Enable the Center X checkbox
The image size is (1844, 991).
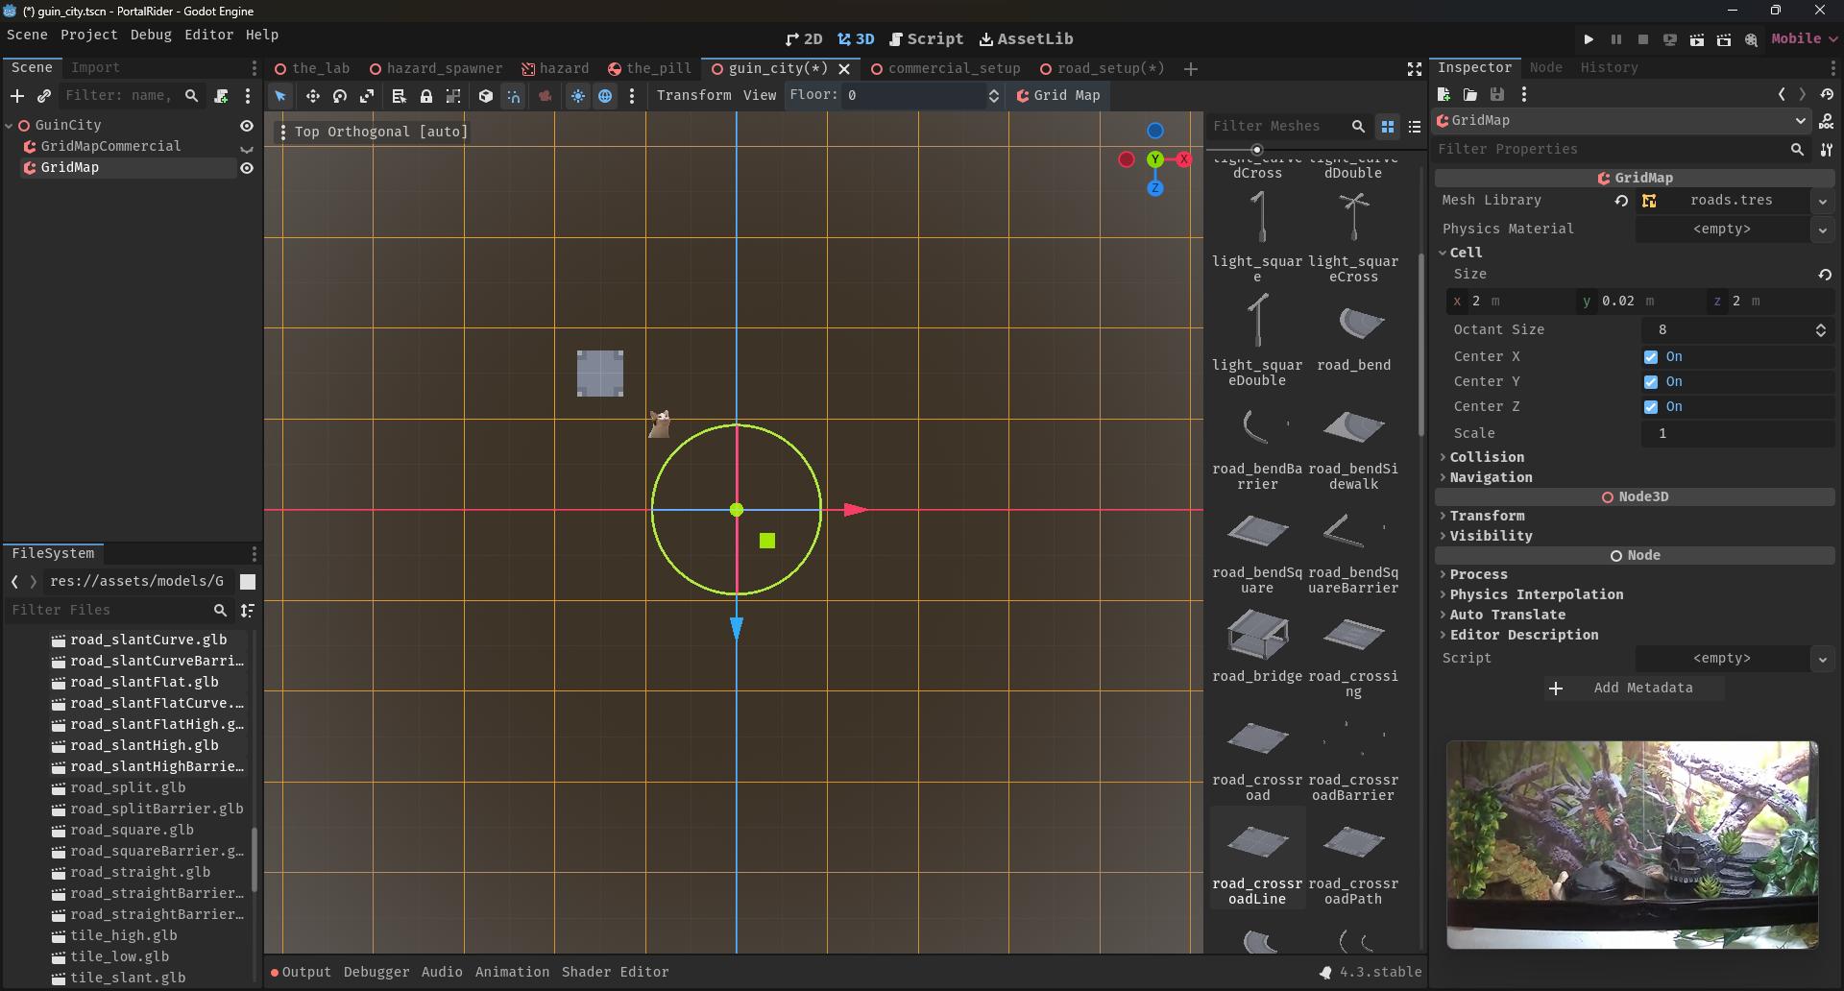1652,356
